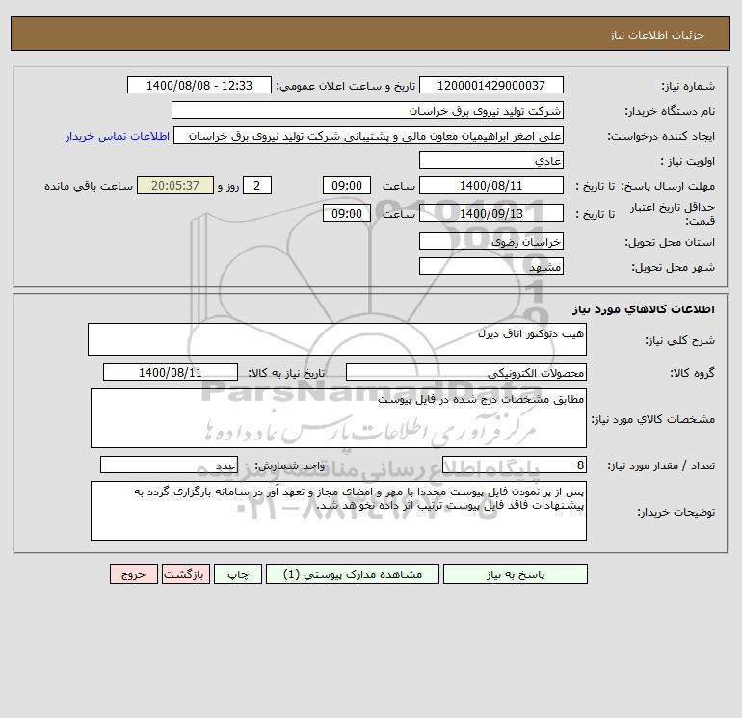The image size is (742, 718).
Task: Click the 'شماره نیاز:' label
Action: [688, 86]
